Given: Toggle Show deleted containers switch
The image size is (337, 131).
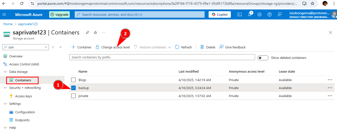Looking at the screenshot, I should 263,58.
